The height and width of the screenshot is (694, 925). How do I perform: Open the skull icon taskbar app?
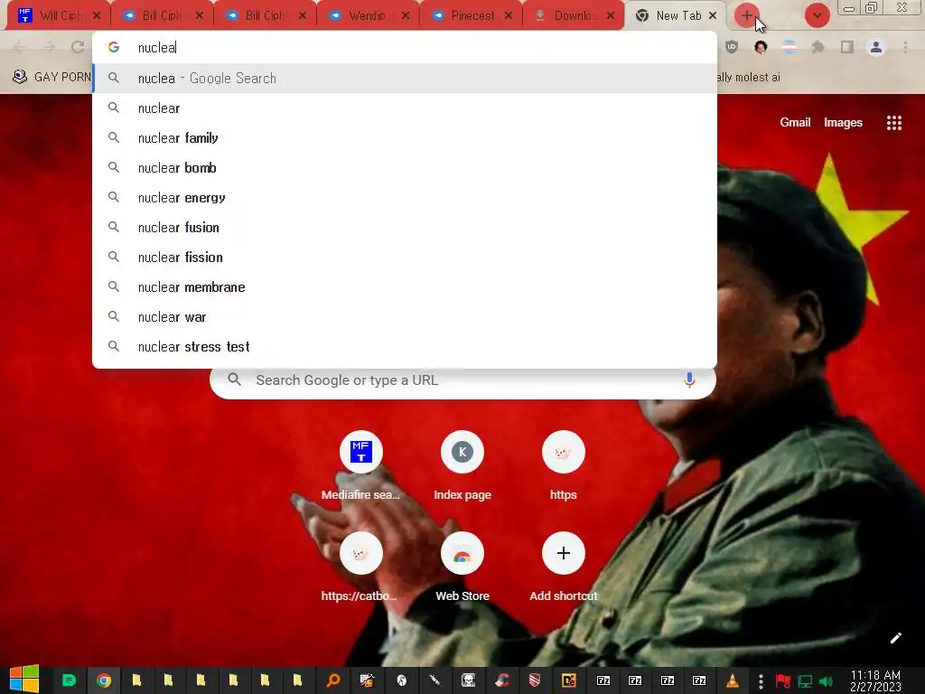pos(469,680)
